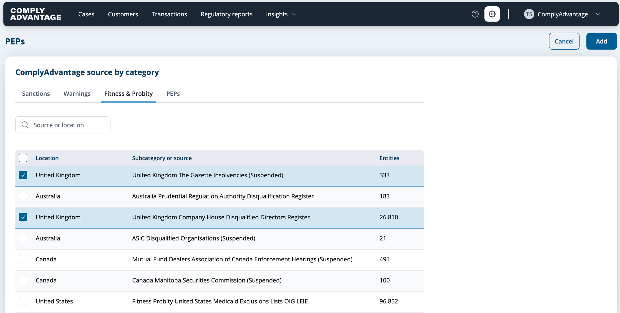Image resolution: width=620 pixels, height=313 pixels.
Task: Click the Cancel button
Action: click(564, 41)
